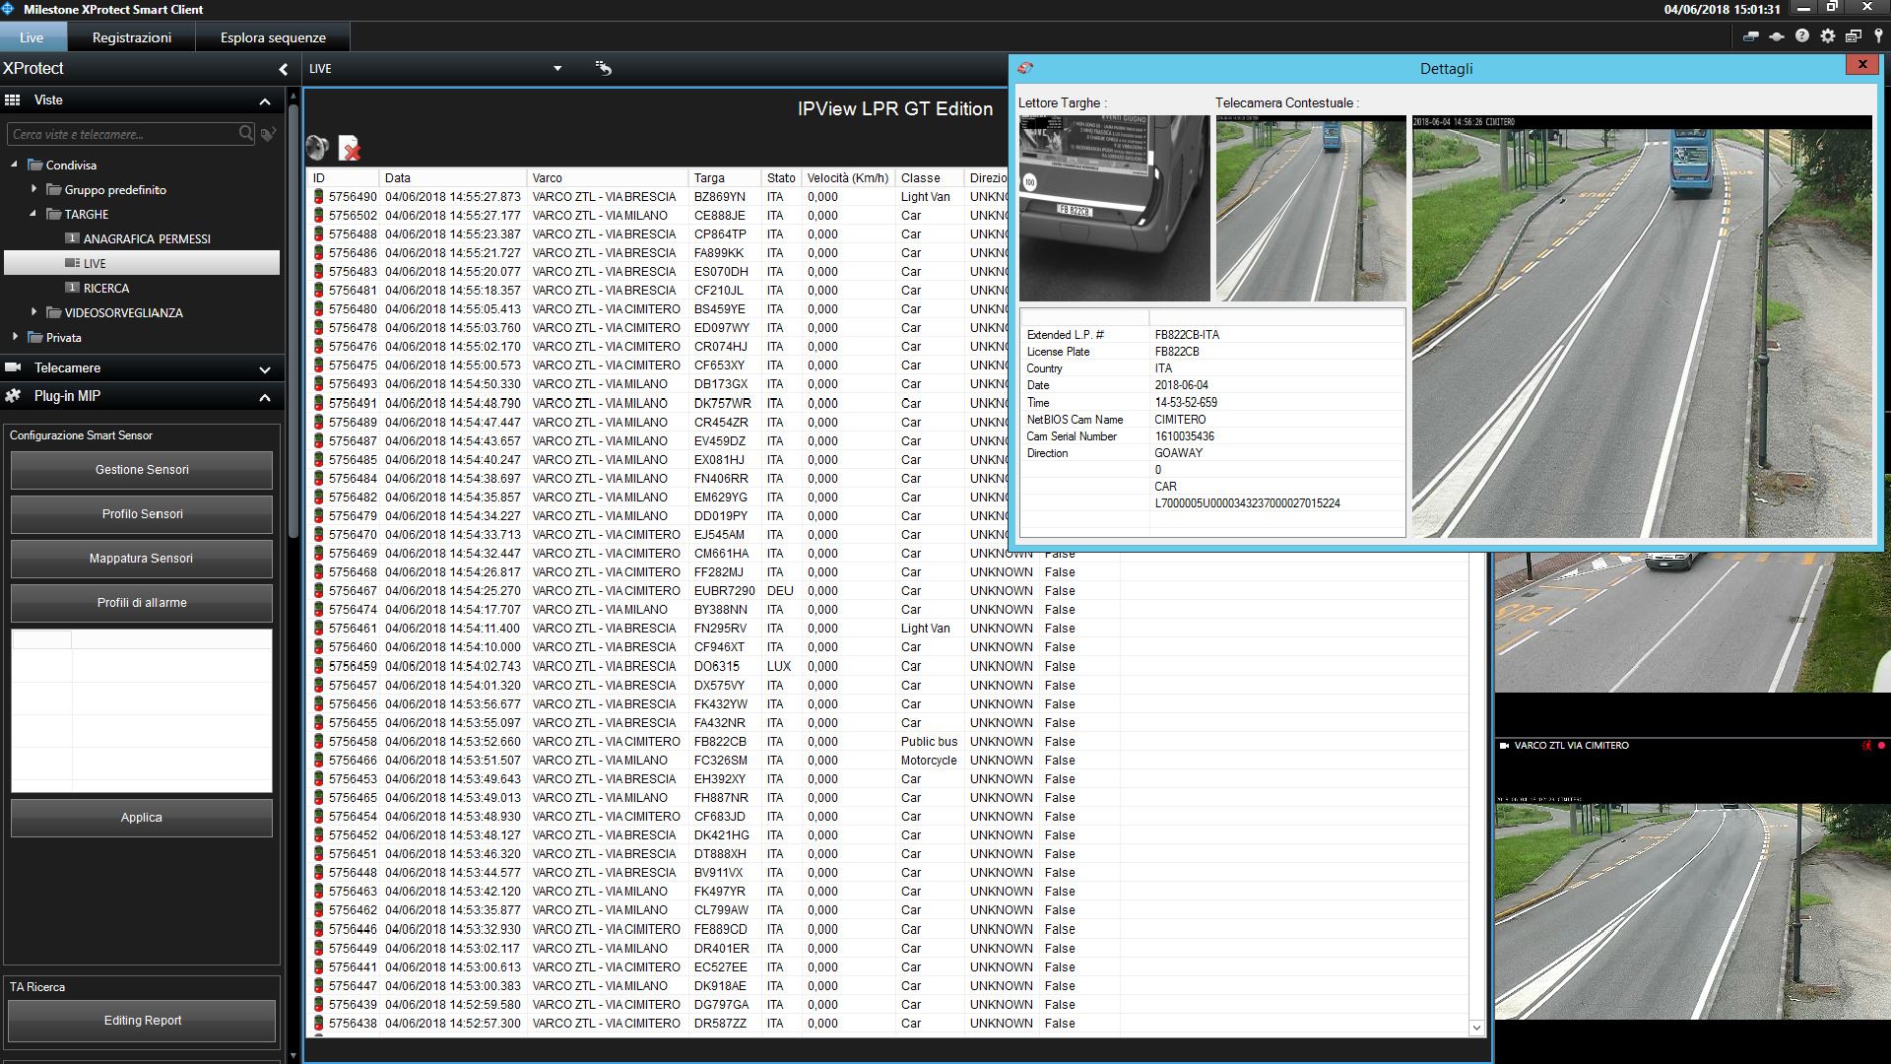Open the settings gear icon in top toolbar

point(1827,36)
